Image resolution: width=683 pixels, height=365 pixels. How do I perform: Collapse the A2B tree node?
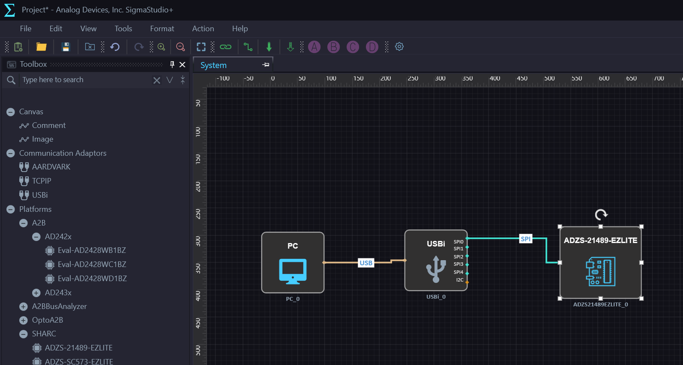coord(24,223)
